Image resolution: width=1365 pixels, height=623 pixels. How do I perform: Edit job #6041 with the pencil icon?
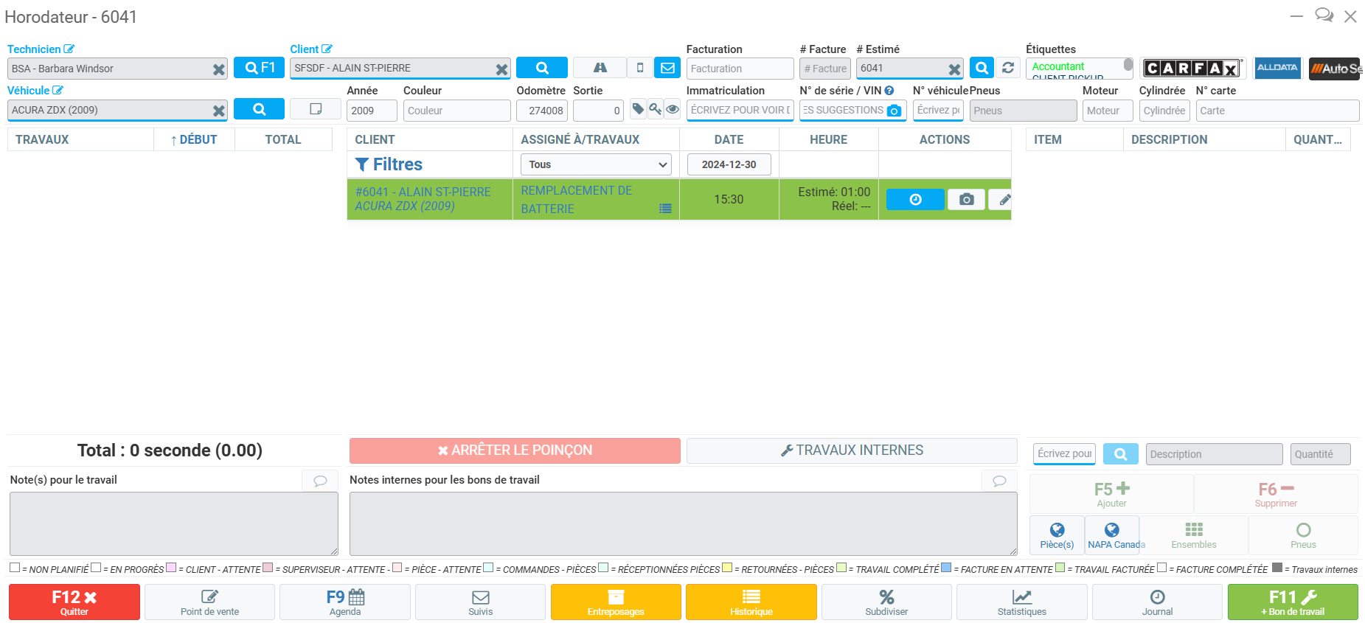coord(1003,200)
